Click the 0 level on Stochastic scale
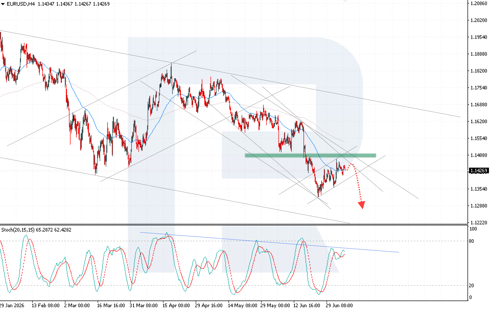Image resolution: width=491 pixels, height=310 pixels. [x=471, y=297]
